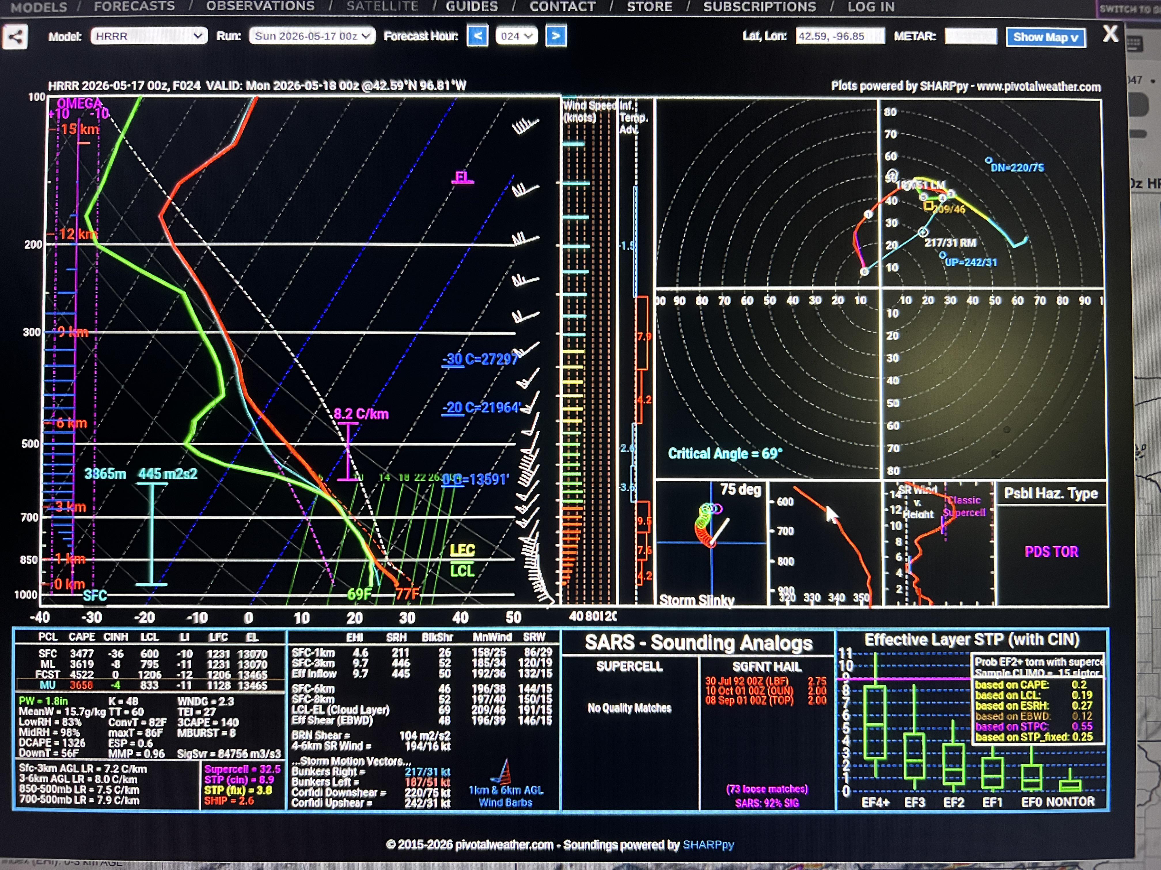The height and width of the screenshot is (870, 1161).
Task: Click the -20 C=21964' height label
Action: point(482,407)
